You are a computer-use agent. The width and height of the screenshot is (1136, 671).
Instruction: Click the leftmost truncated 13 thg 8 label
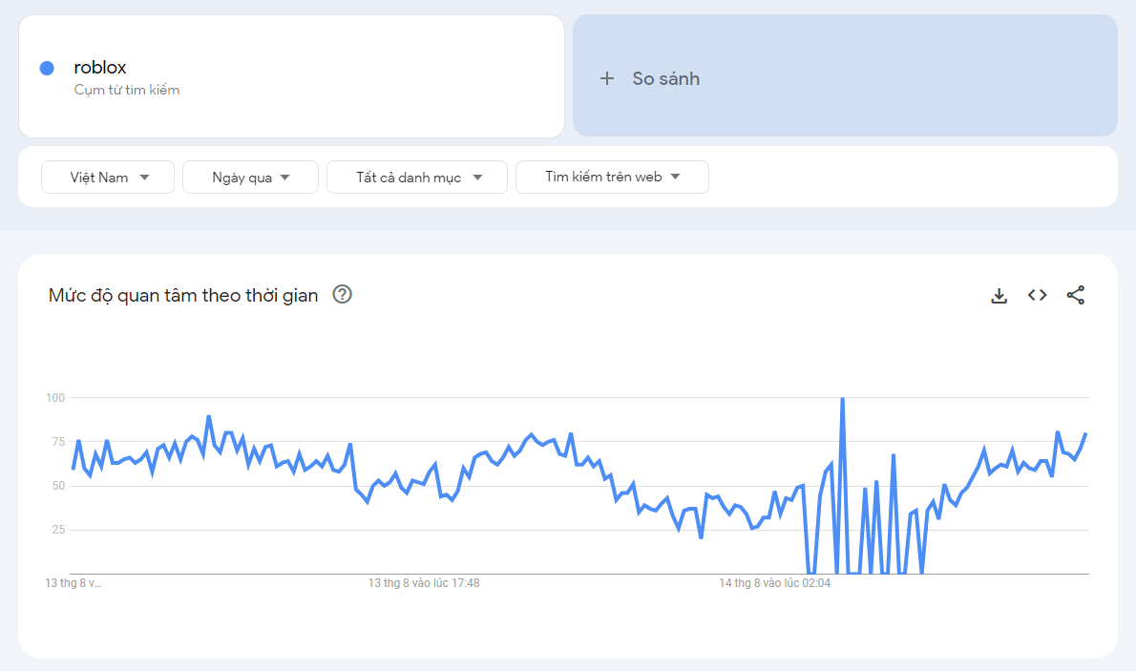tap(74, 583)
